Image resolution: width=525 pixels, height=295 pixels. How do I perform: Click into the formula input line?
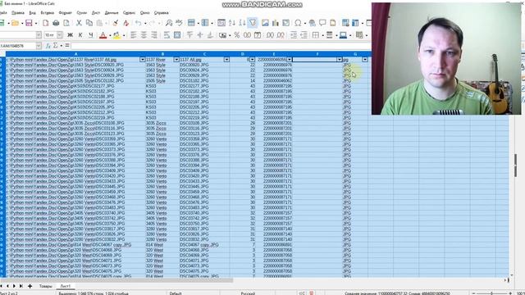click(221, 46)
